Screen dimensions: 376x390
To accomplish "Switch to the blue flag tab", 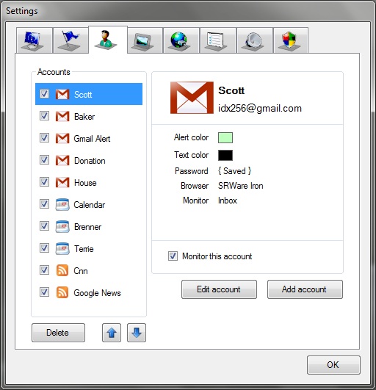I will pos(71,40).
